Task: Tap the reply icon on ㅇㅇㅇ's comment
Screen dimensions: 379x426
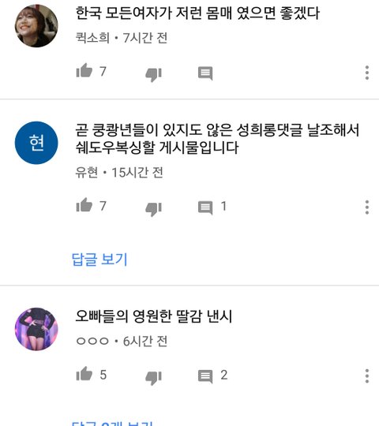Action: [205, 377]
